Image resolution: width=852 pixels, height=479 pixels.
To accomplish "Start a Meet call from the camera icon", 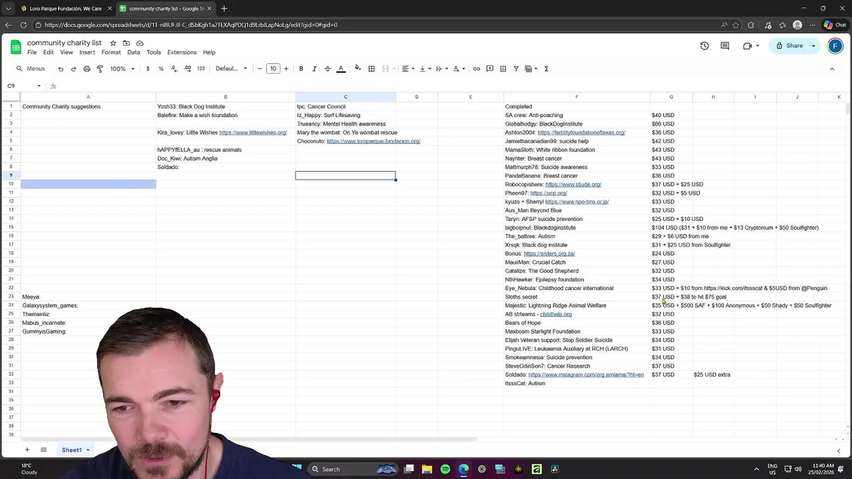I will pos(747,46).
